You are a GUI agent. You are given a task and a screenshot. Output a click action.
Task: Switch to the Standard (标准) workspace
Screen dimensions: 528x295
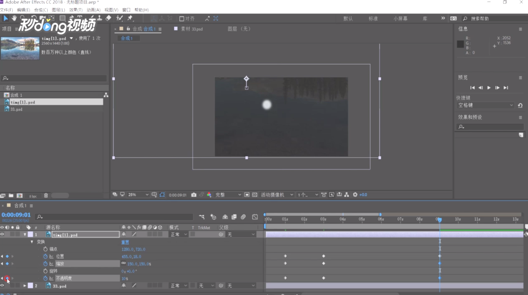coord(373,19)
